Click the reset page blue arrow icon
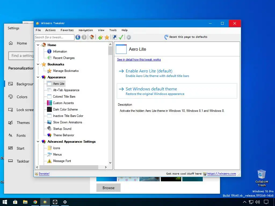Screen dimensions: 275x206 coord(166,37)
